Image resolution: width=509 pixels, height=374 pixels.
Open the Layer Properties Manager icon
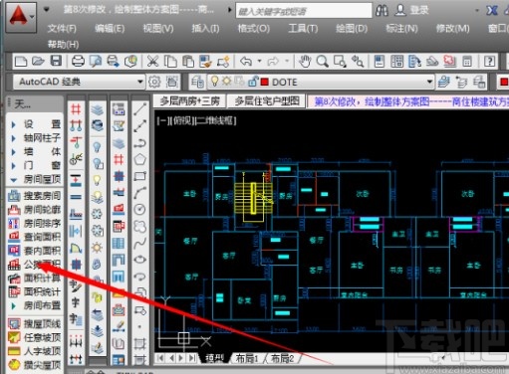pos(197,82)
